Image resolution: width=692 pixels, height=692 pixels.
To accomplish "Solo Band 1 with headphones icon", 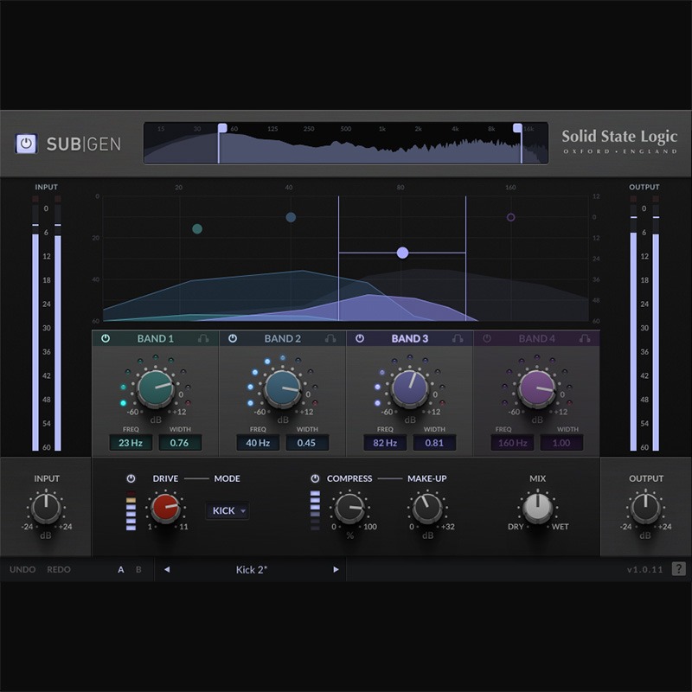I will [x=203, y=338].
